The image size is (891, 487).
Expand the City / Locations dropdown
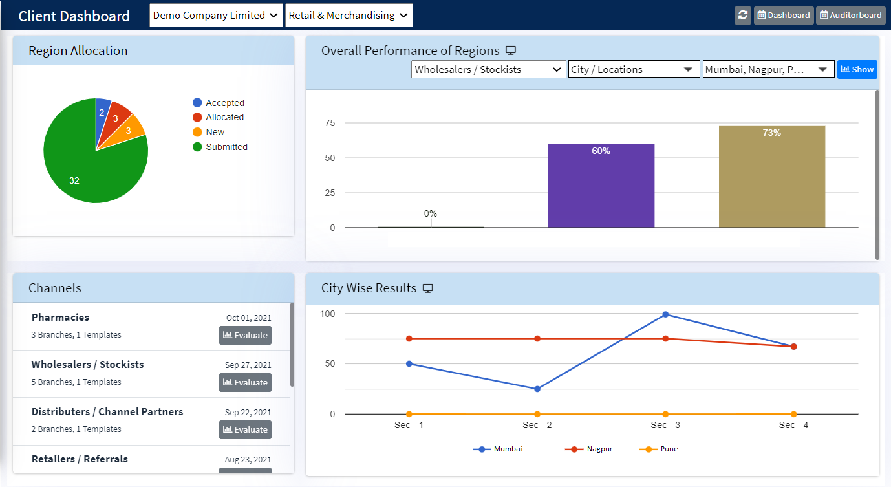pos(634,70)
